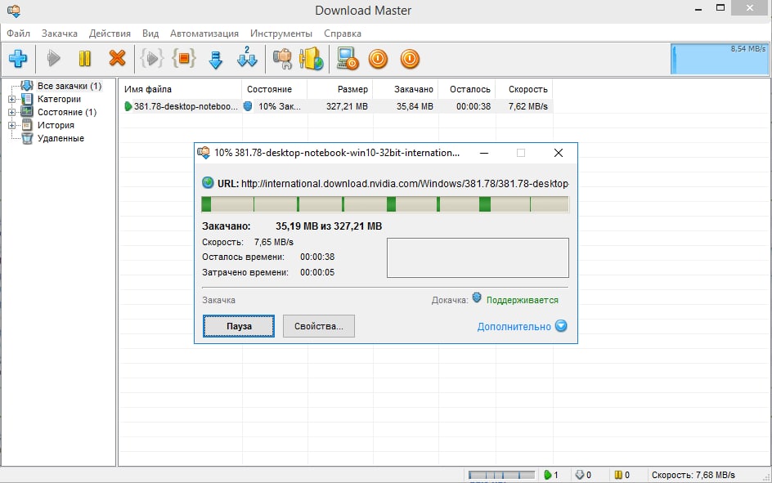772x483 pixels.
Task: Open the Закачка menu
Action: coord(59,34)
